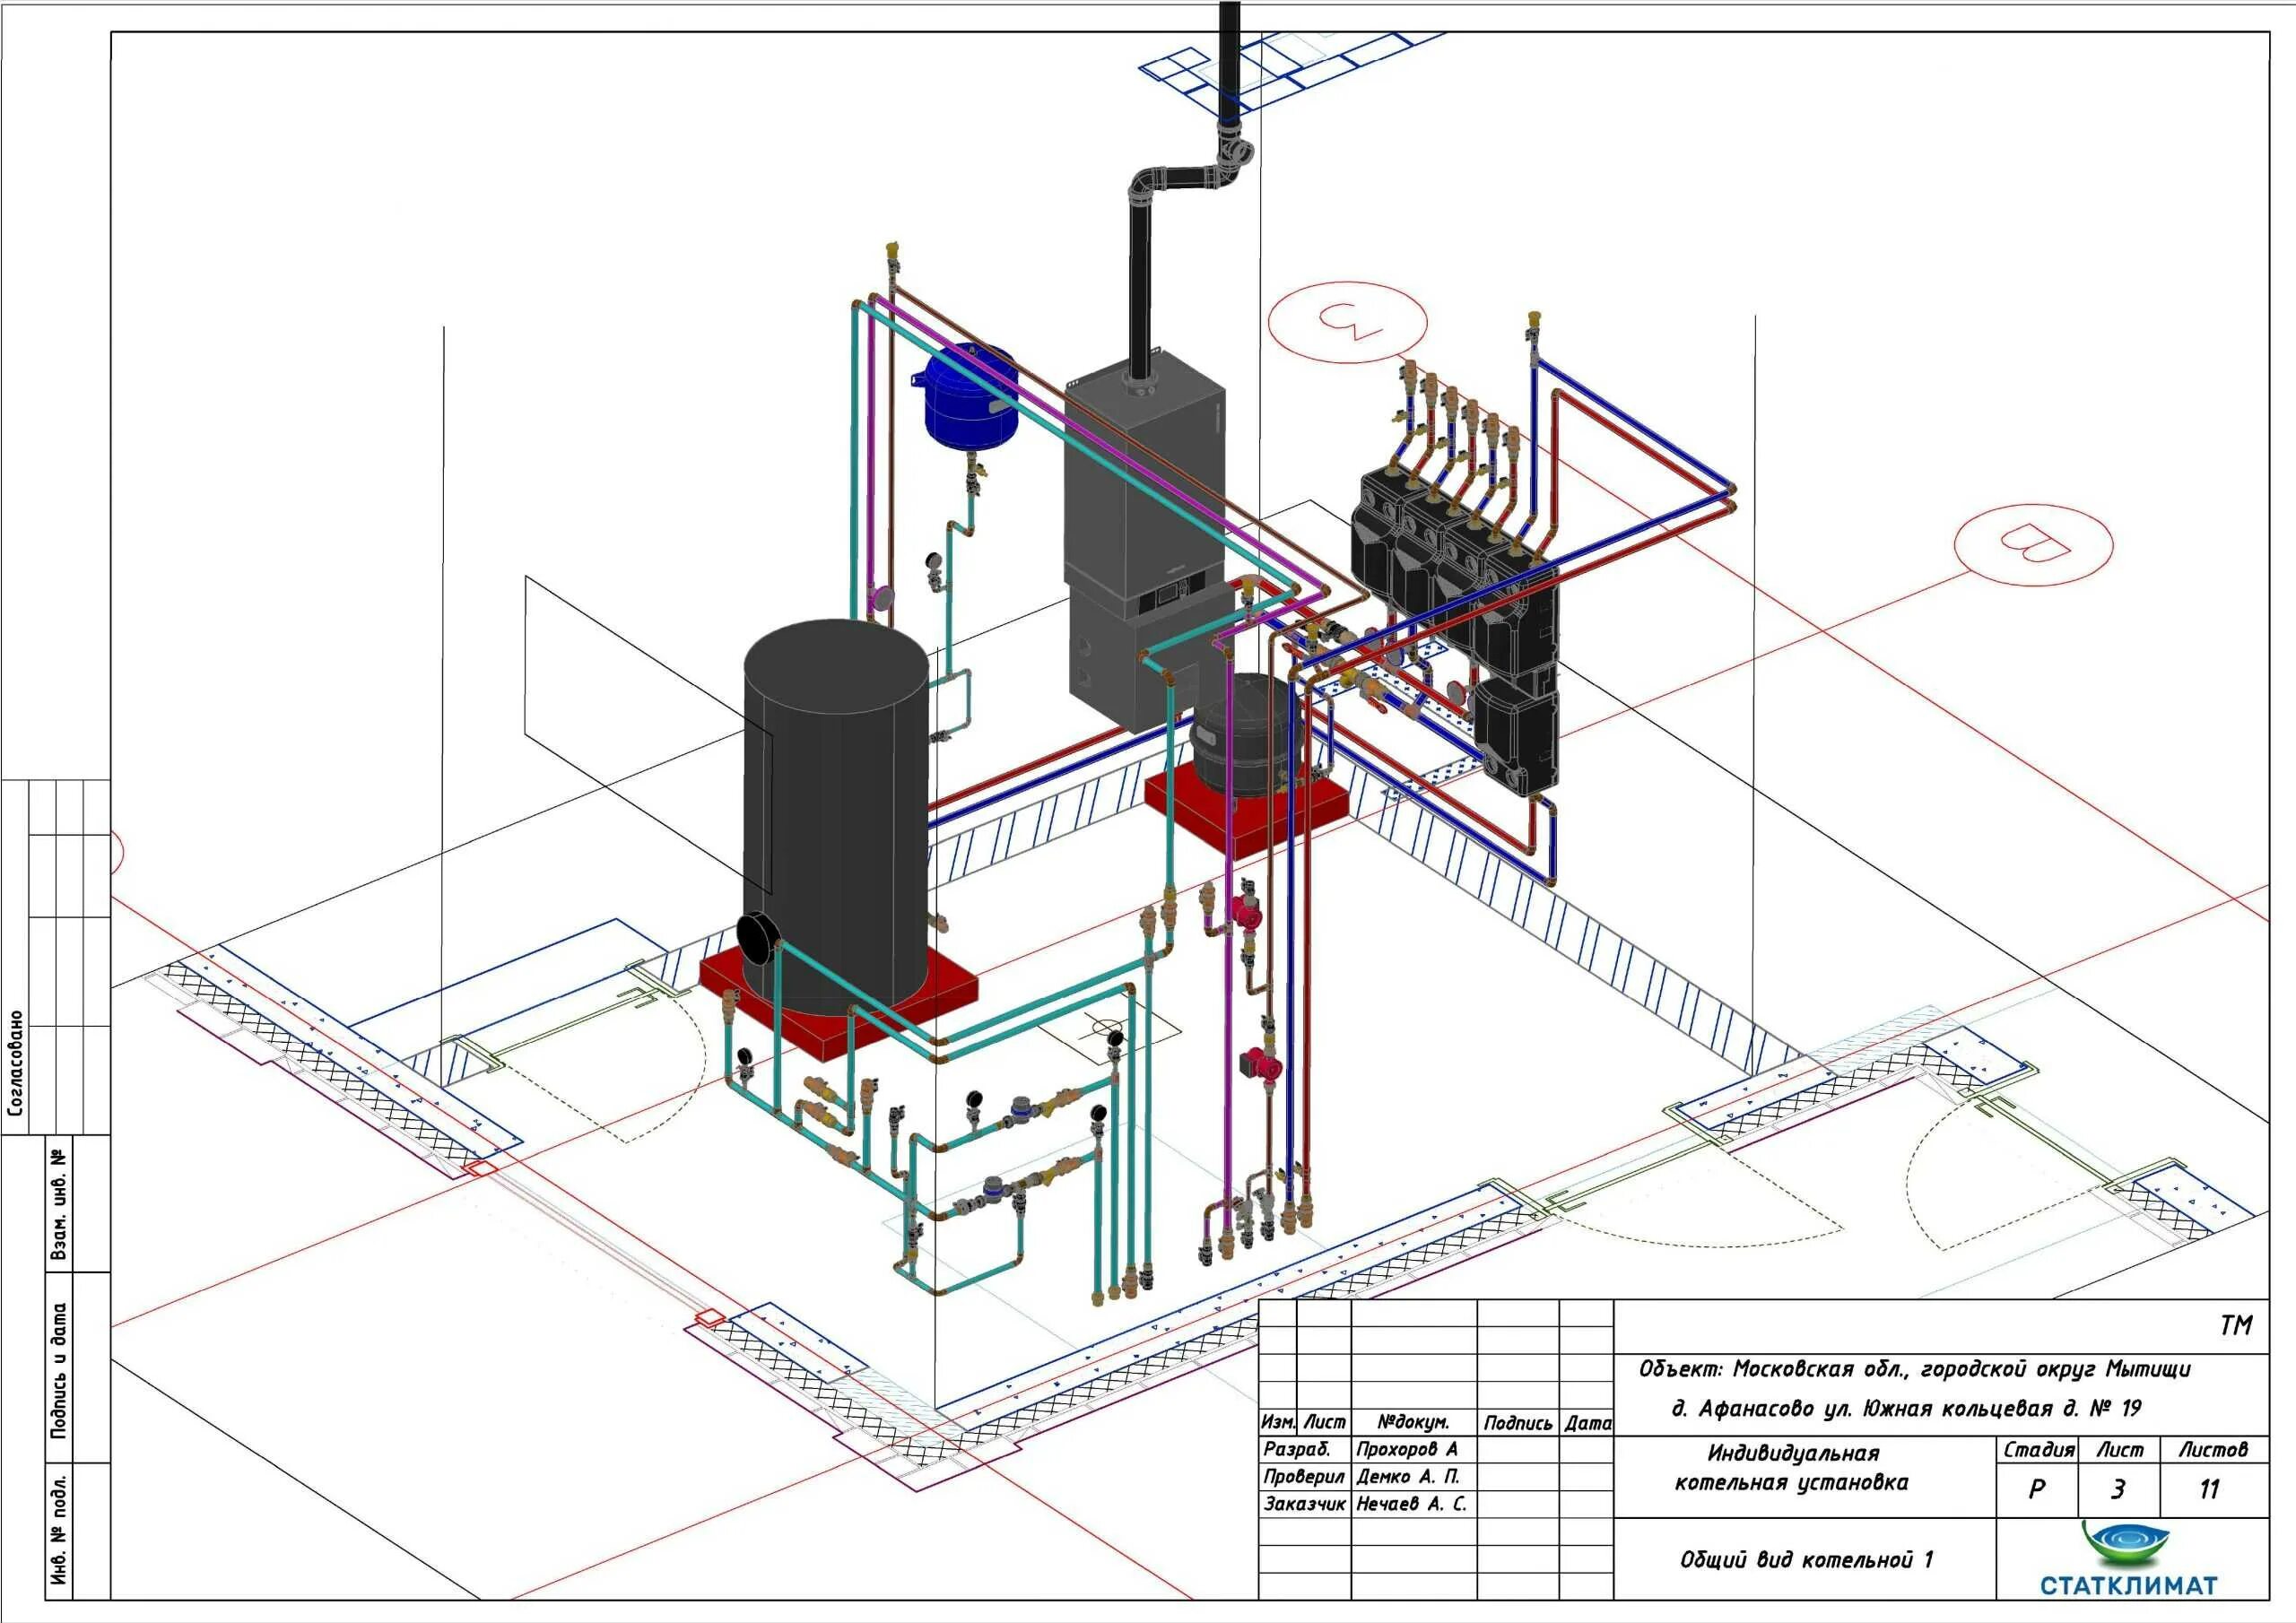
Task: Click the red axis circle above the boiler
Action: click(1347, 322)
